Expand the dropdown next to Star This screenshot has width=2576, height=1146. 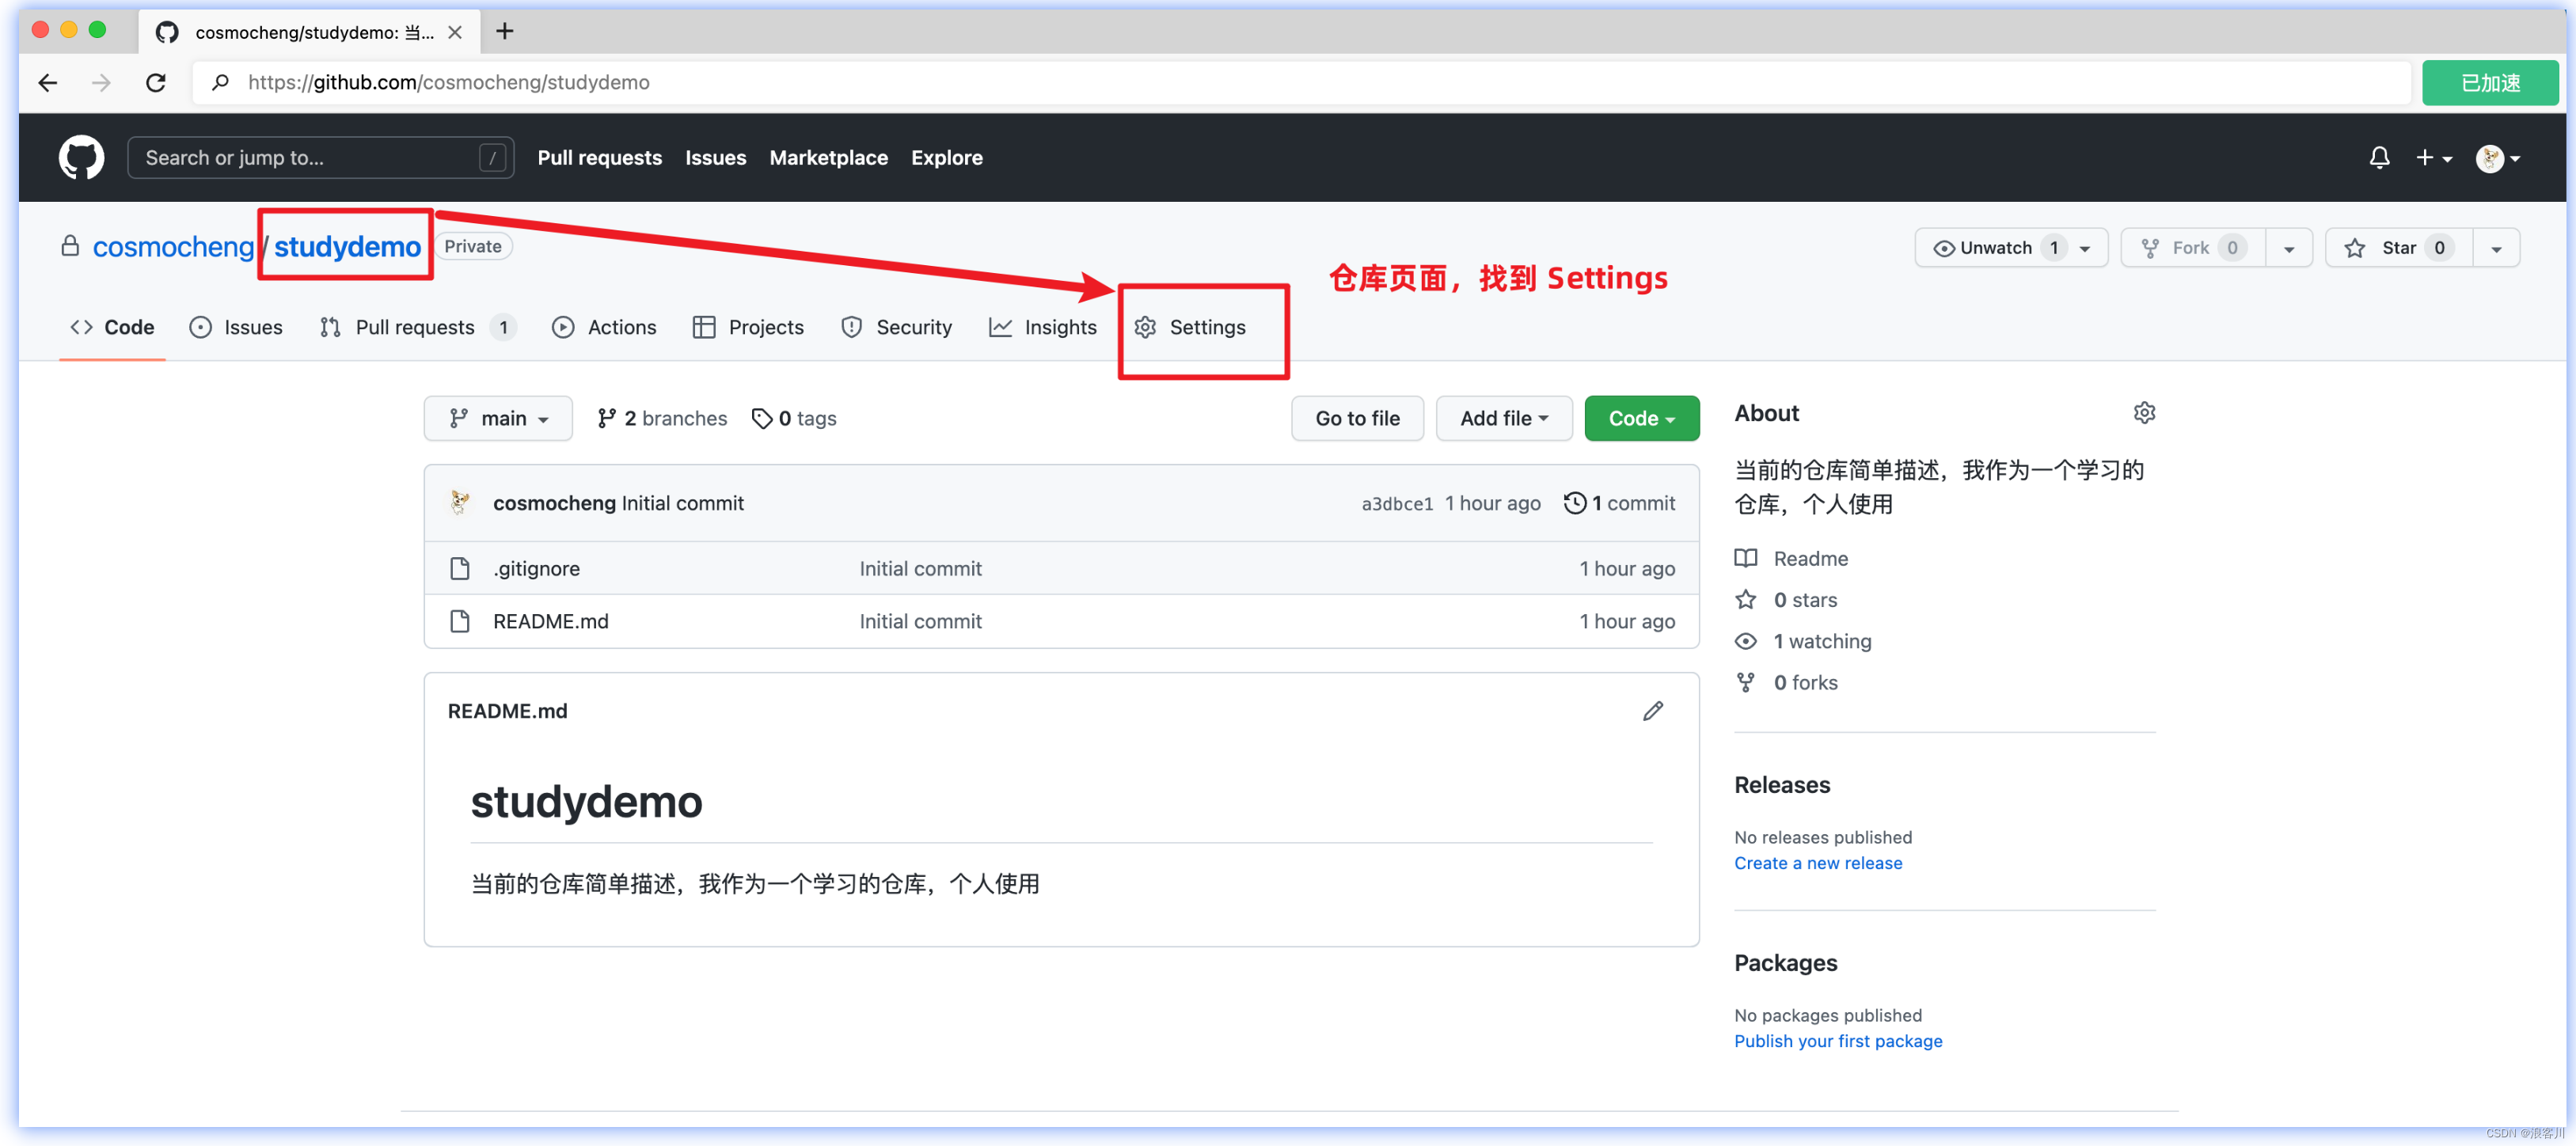coord(2496,248)
